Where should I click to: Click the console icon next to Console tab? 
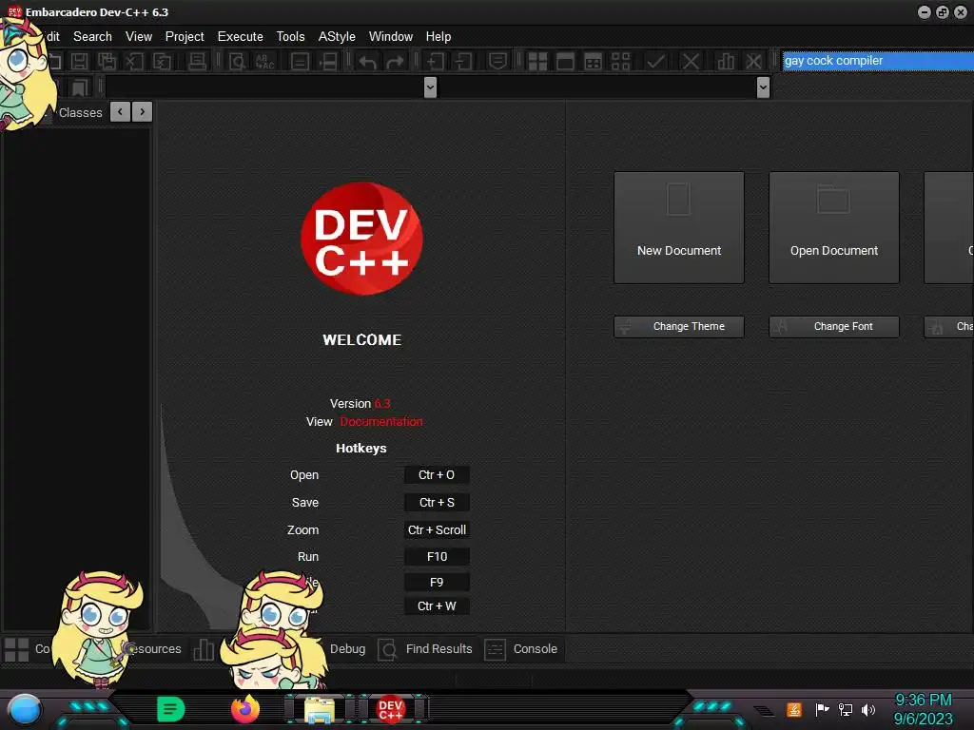pos(495,649)
